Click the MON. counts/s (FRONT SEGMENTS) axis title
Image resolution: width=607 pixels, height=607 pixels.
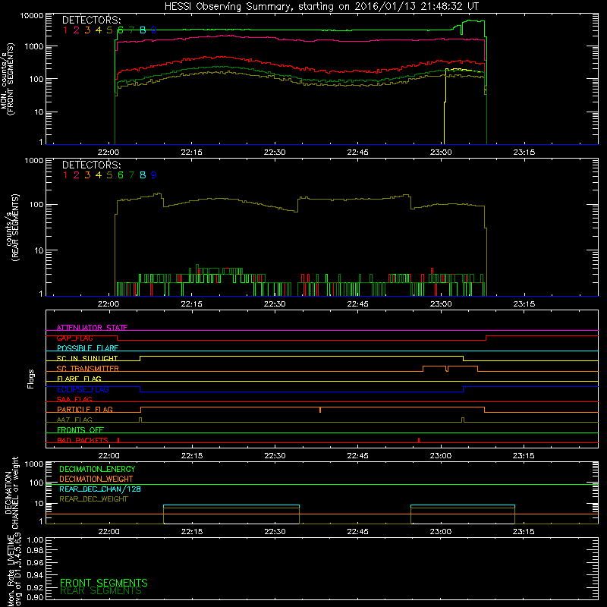pyautogui.click(x=7, y=79)
